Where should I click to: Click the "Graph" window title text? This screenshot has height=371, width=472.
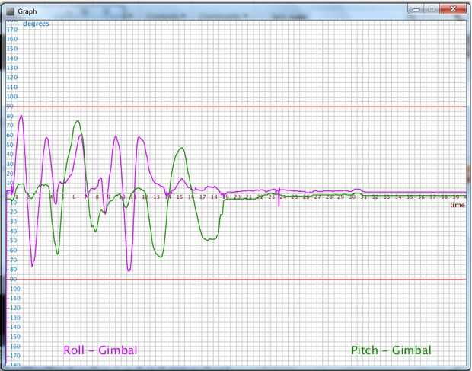[27, 11]
